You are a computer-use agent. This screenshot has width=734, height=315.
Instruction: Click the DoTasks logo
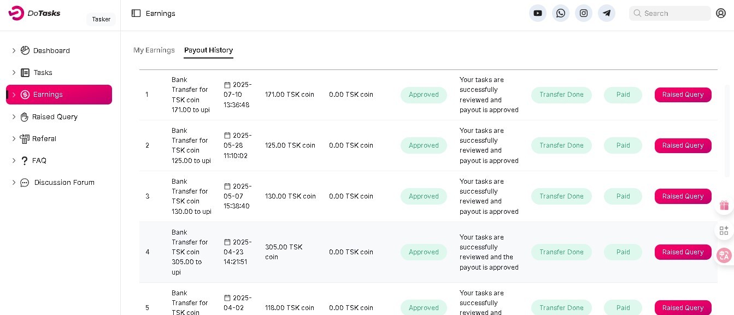pyautogui.click(x=35, y=13)
